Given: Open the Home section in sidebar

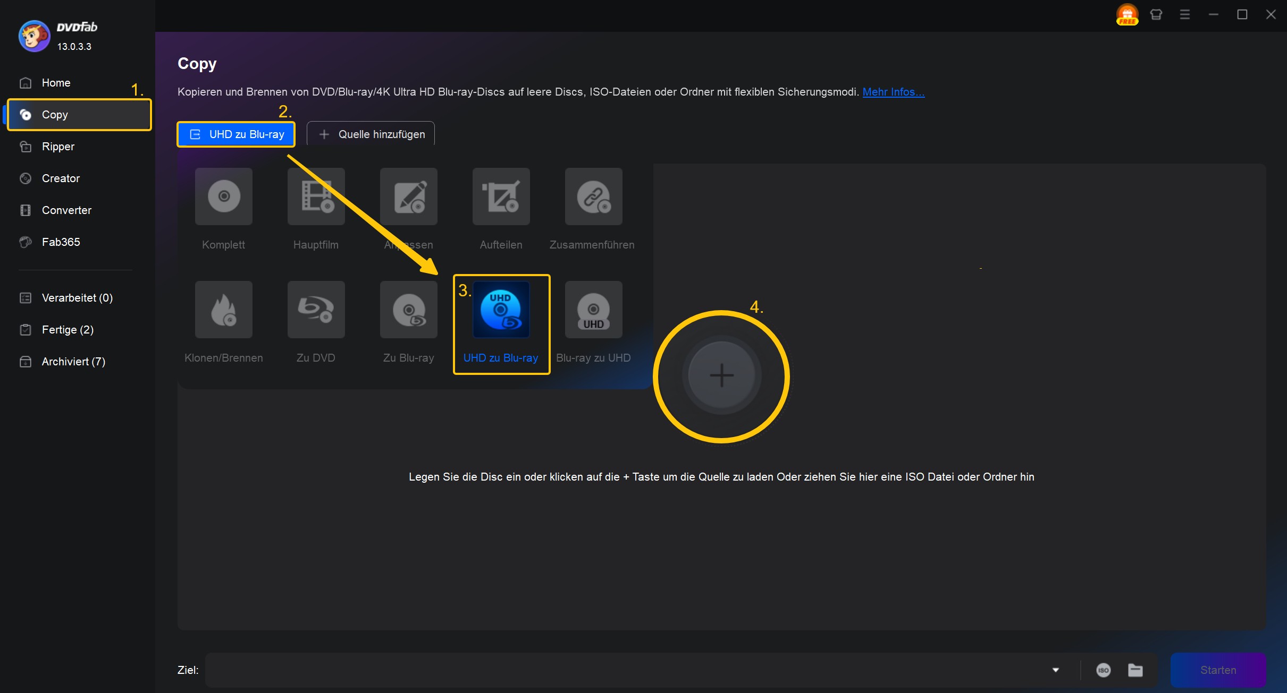Looking at the screenshot, I should click(56, 83).
